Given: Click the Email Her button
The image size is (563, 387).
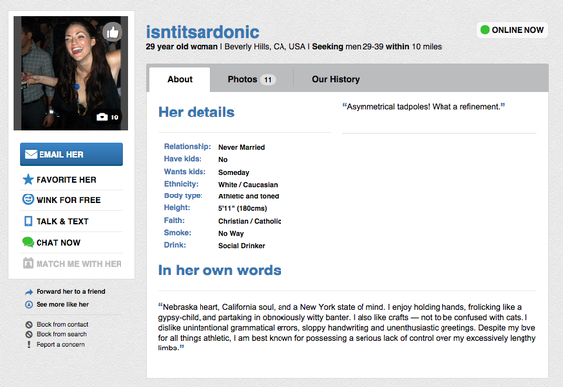Looking at the screenshot, I should tap(71, 154).
